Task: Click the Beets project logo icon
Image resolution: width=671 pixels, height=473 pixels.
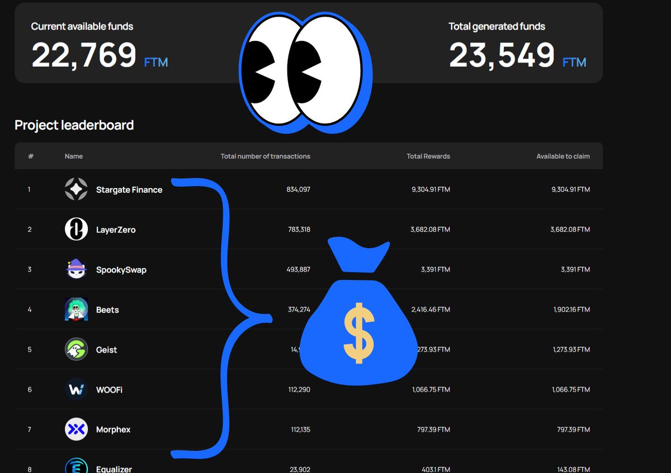Action: (x=76, y=309)
